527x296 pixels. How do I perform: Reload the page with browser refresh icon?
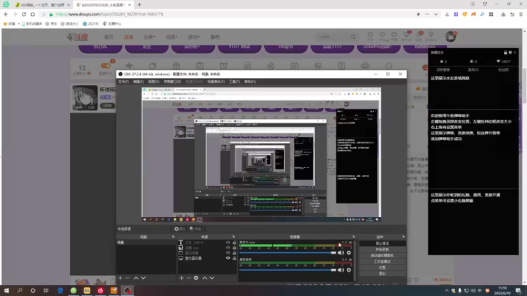pyautogui.click(x=24, y=14)
